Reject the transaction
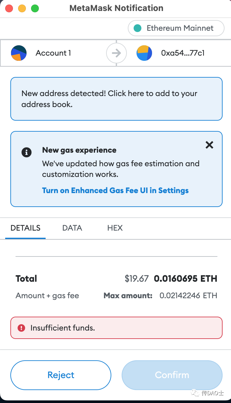Image resolution: width=231 pixels, height=403 pixels. click(61, 375)
